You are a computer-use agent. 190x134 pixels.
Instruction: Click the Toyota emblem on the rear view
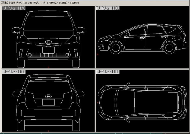[48, 96]
